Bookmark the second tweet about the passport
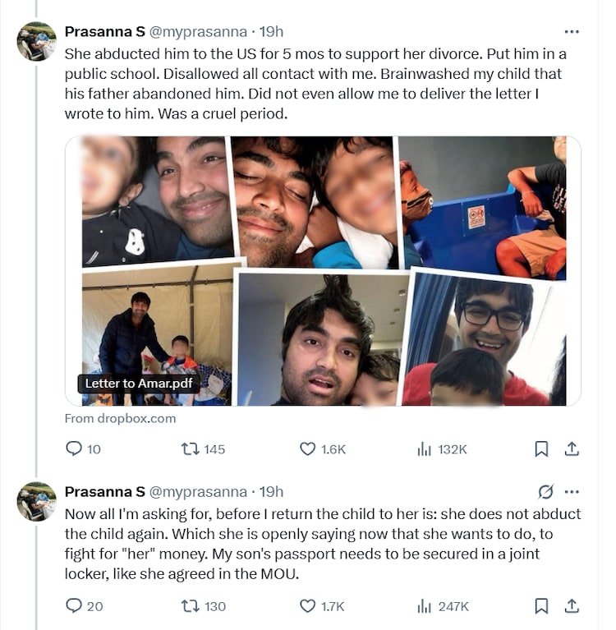Screen dimensions: 616x630 coord(541,606)
